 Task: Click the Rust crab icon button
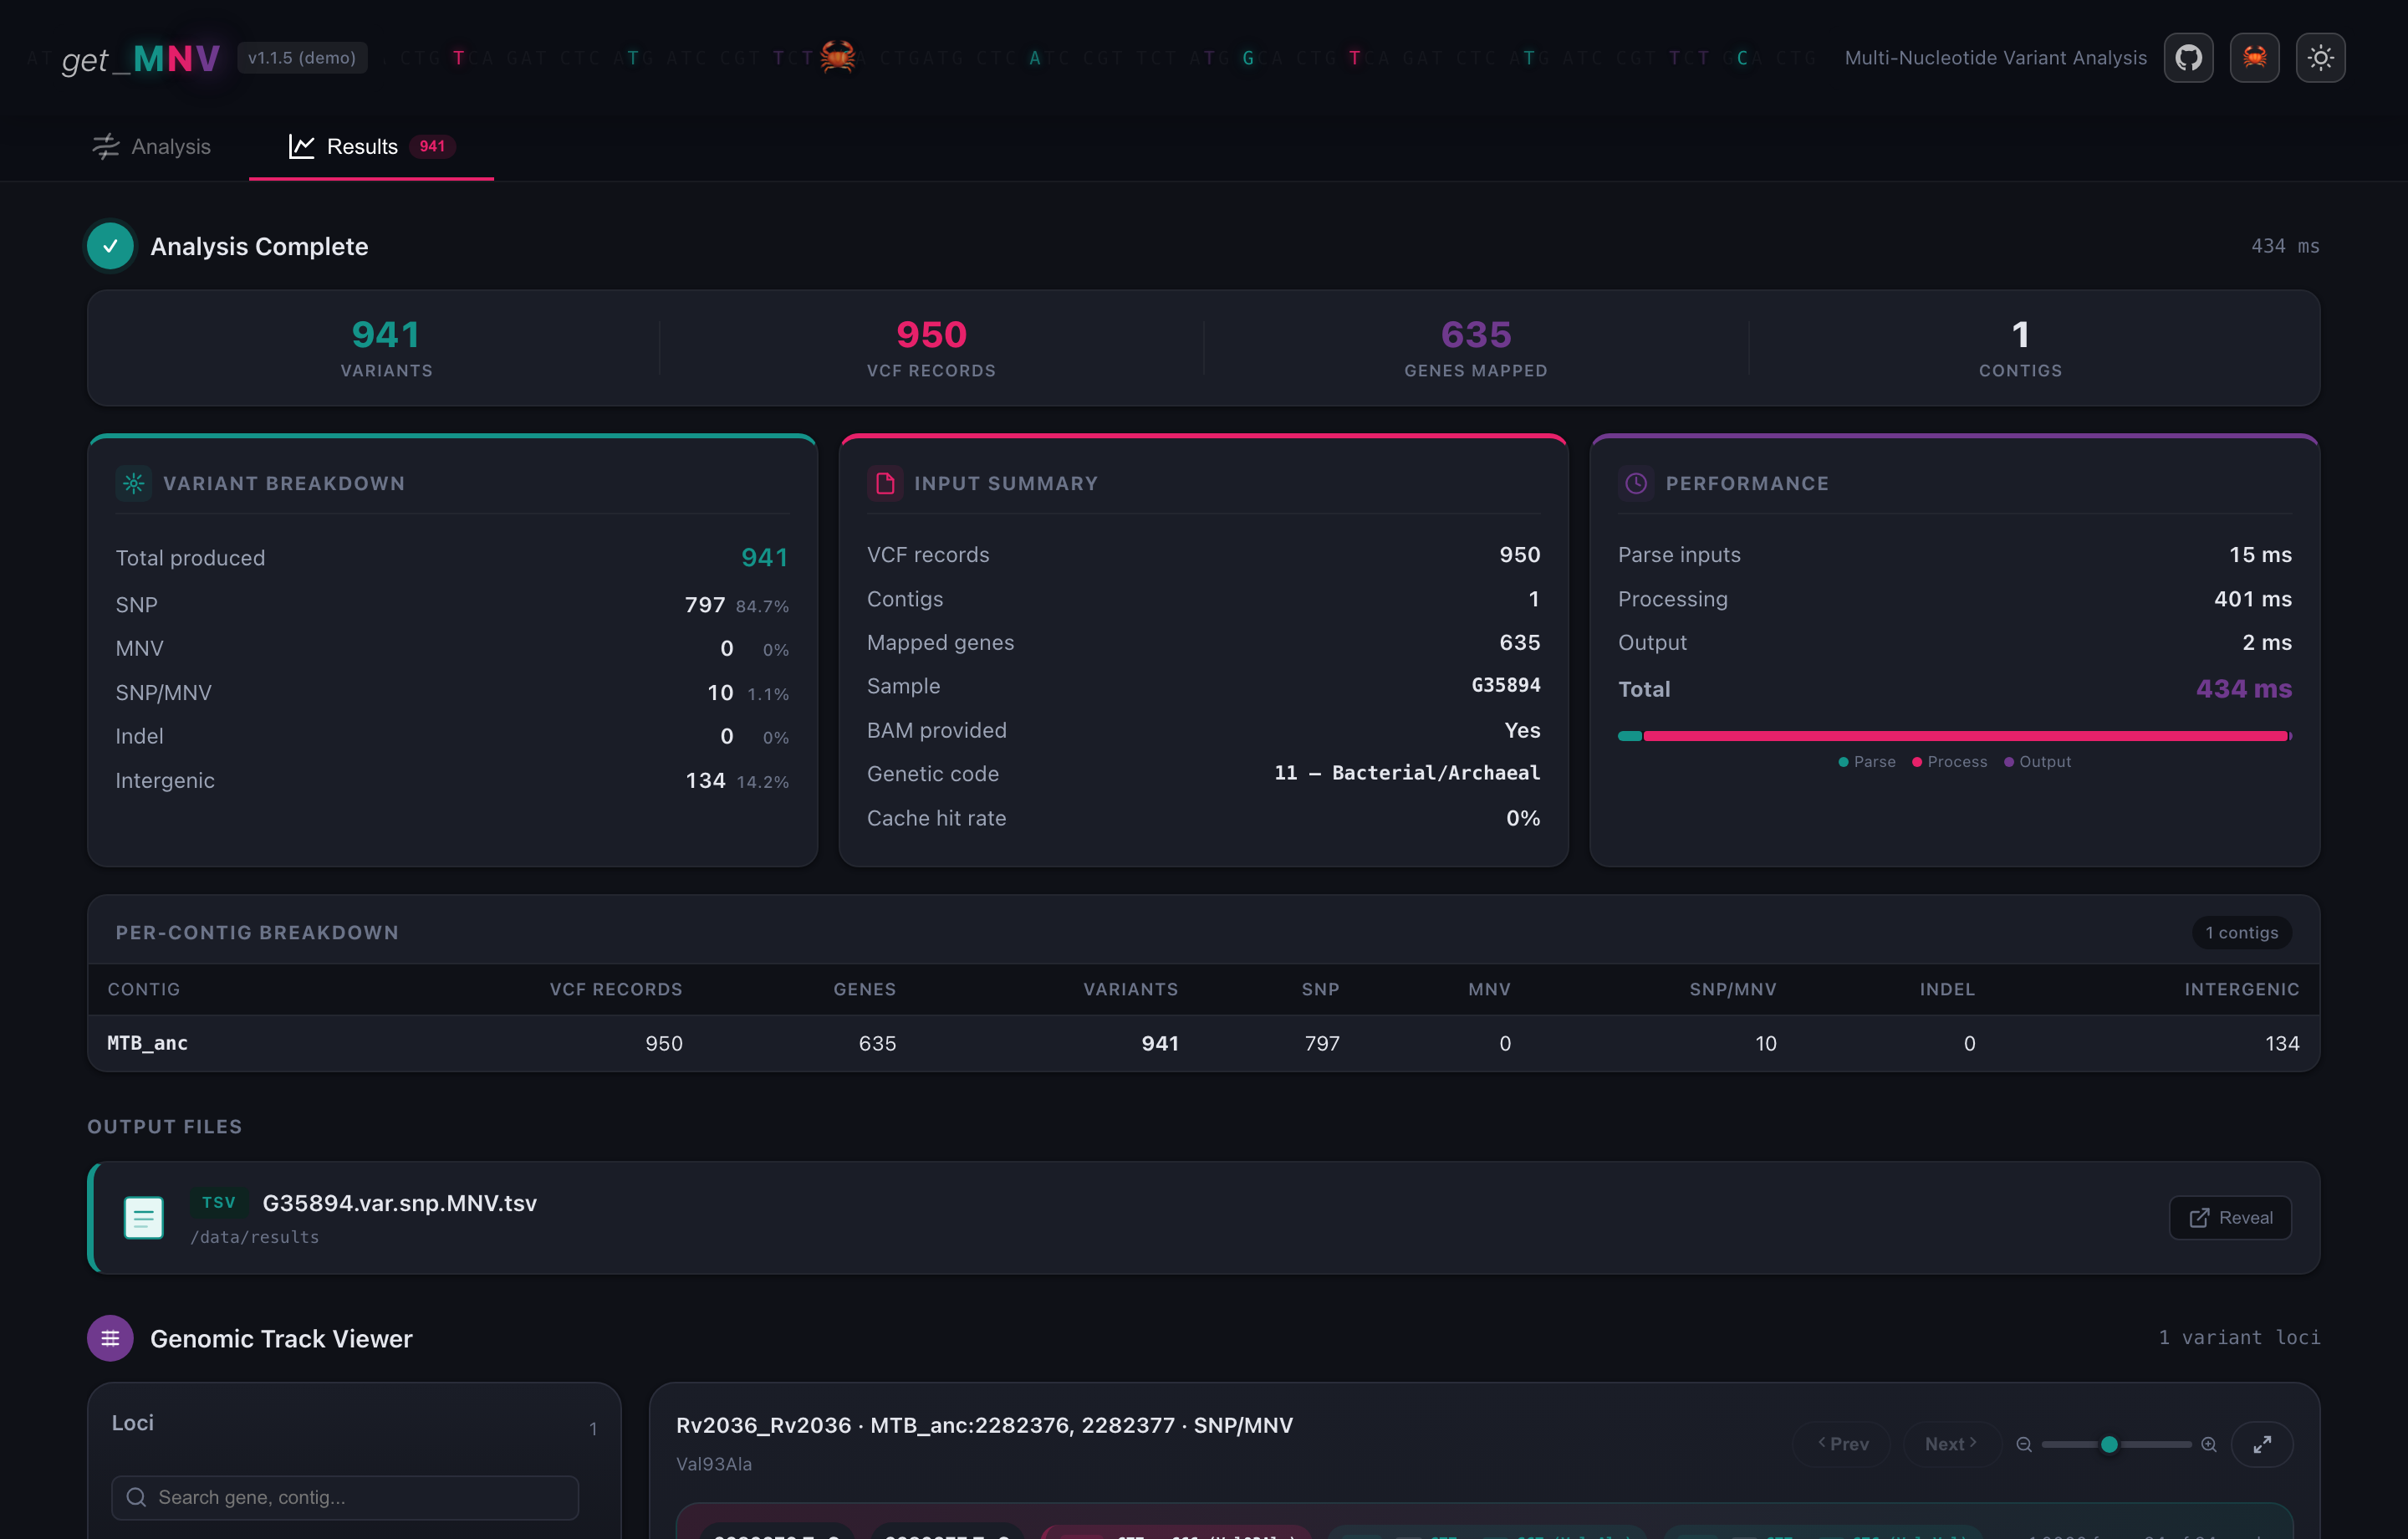tap(2254, 58)
